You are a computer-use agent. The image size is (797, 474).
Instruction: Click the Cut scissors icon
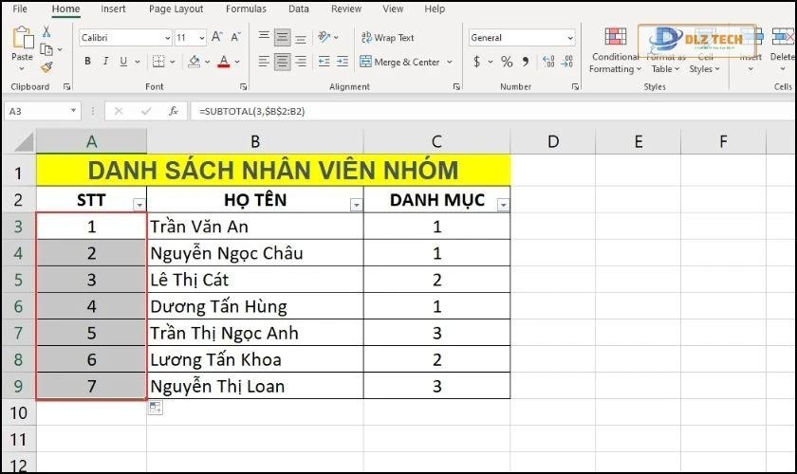click(46, 32)
